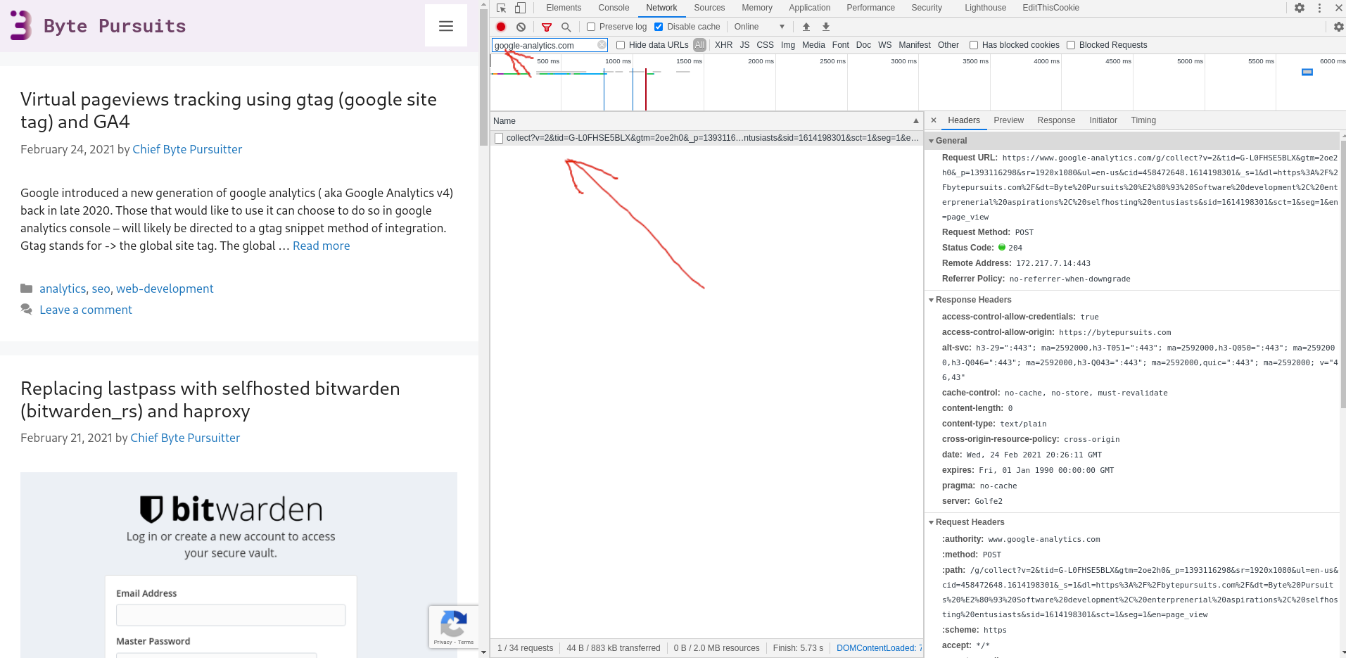Select the Inspect element cursor tool

[x=500, y=7]
